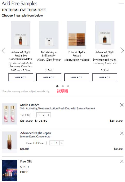This screenshot has height=182, width=125.
Task: Remove the Free Gift item
Action: click(122, 161)
